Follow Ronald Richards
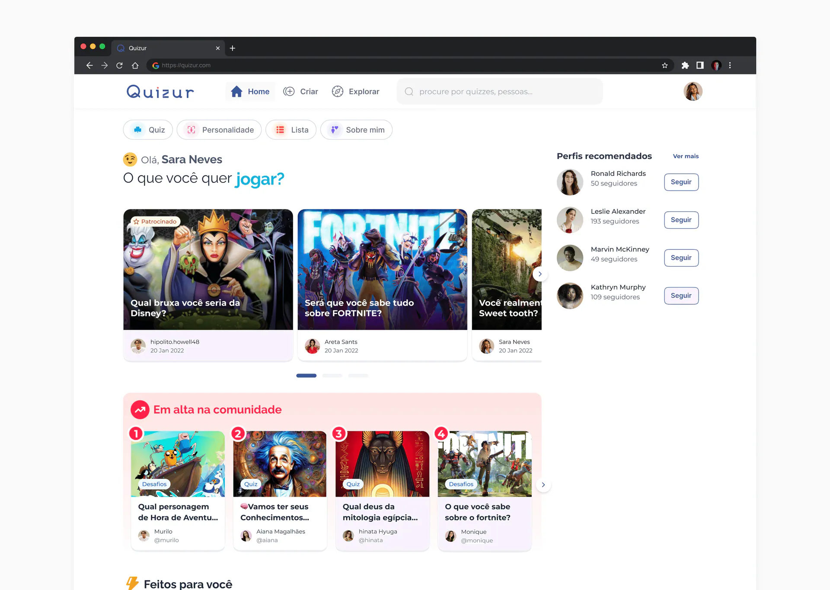 pyautogui.click(x=681, y=182)
